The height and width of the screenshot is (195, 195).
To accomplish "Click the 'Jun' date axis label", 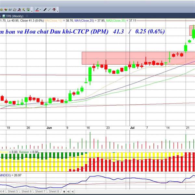I will (49, 128).
